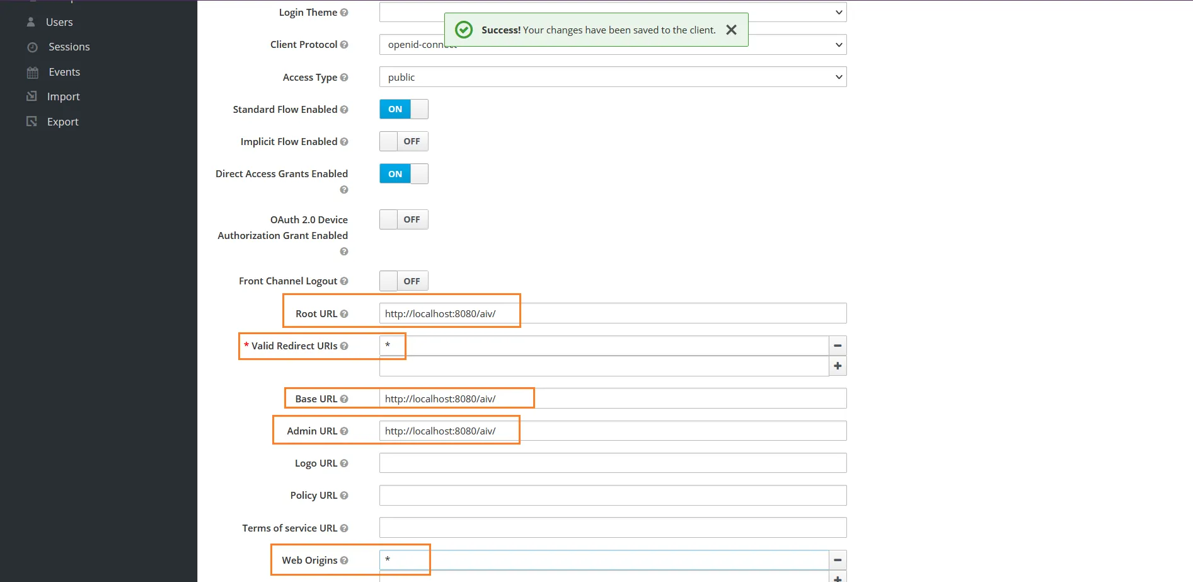Show help for Web Origins

tap(344, 560)
